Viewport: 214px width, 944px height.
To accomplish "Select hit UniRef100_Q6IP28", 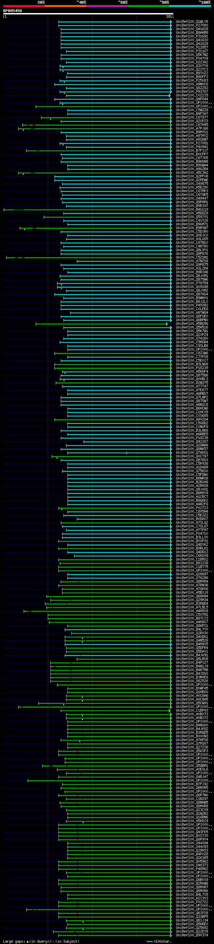I will coord(192,913).
